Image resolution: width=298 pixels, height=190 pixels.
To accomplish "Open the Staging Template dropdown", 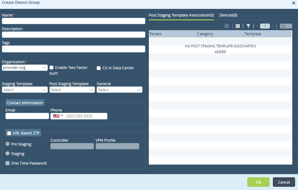I will click(25, 90).
